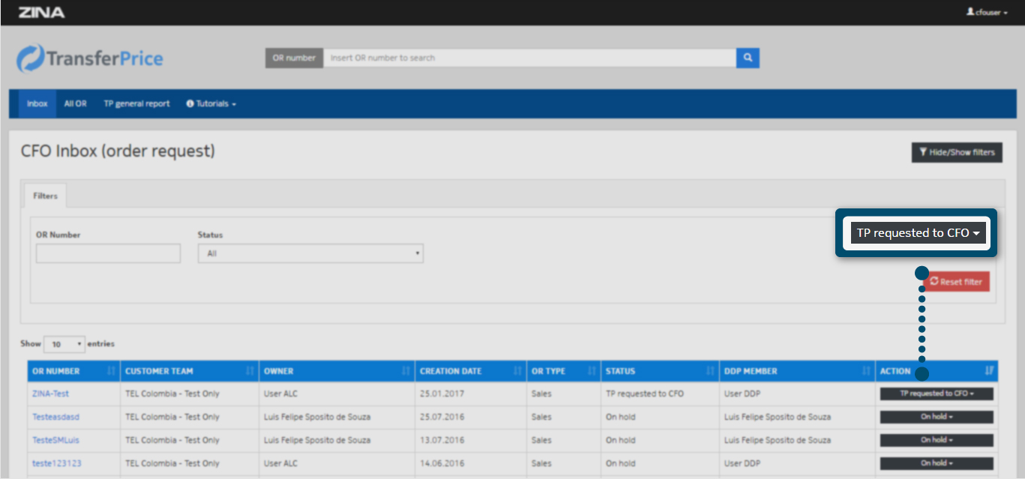Screen dimensions: 1025x479
Task: Open the On hold action for Testeasdasd
Action: point(937,417)
